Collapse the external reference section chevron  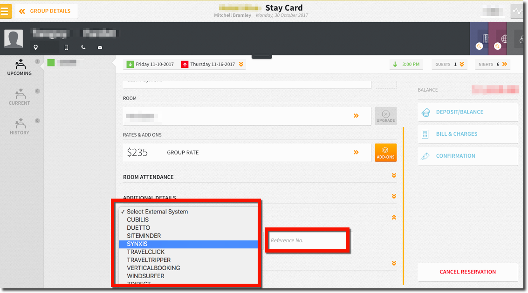394,217
